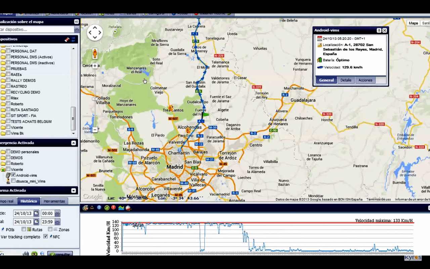
Task: Click the start date field 24/10/13
Action: point(23,213)
